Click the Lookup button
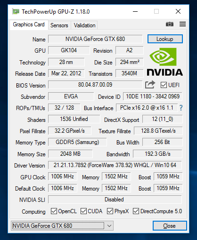The width and height of the screenshot is (197, 240). click(x=165, y=39)
